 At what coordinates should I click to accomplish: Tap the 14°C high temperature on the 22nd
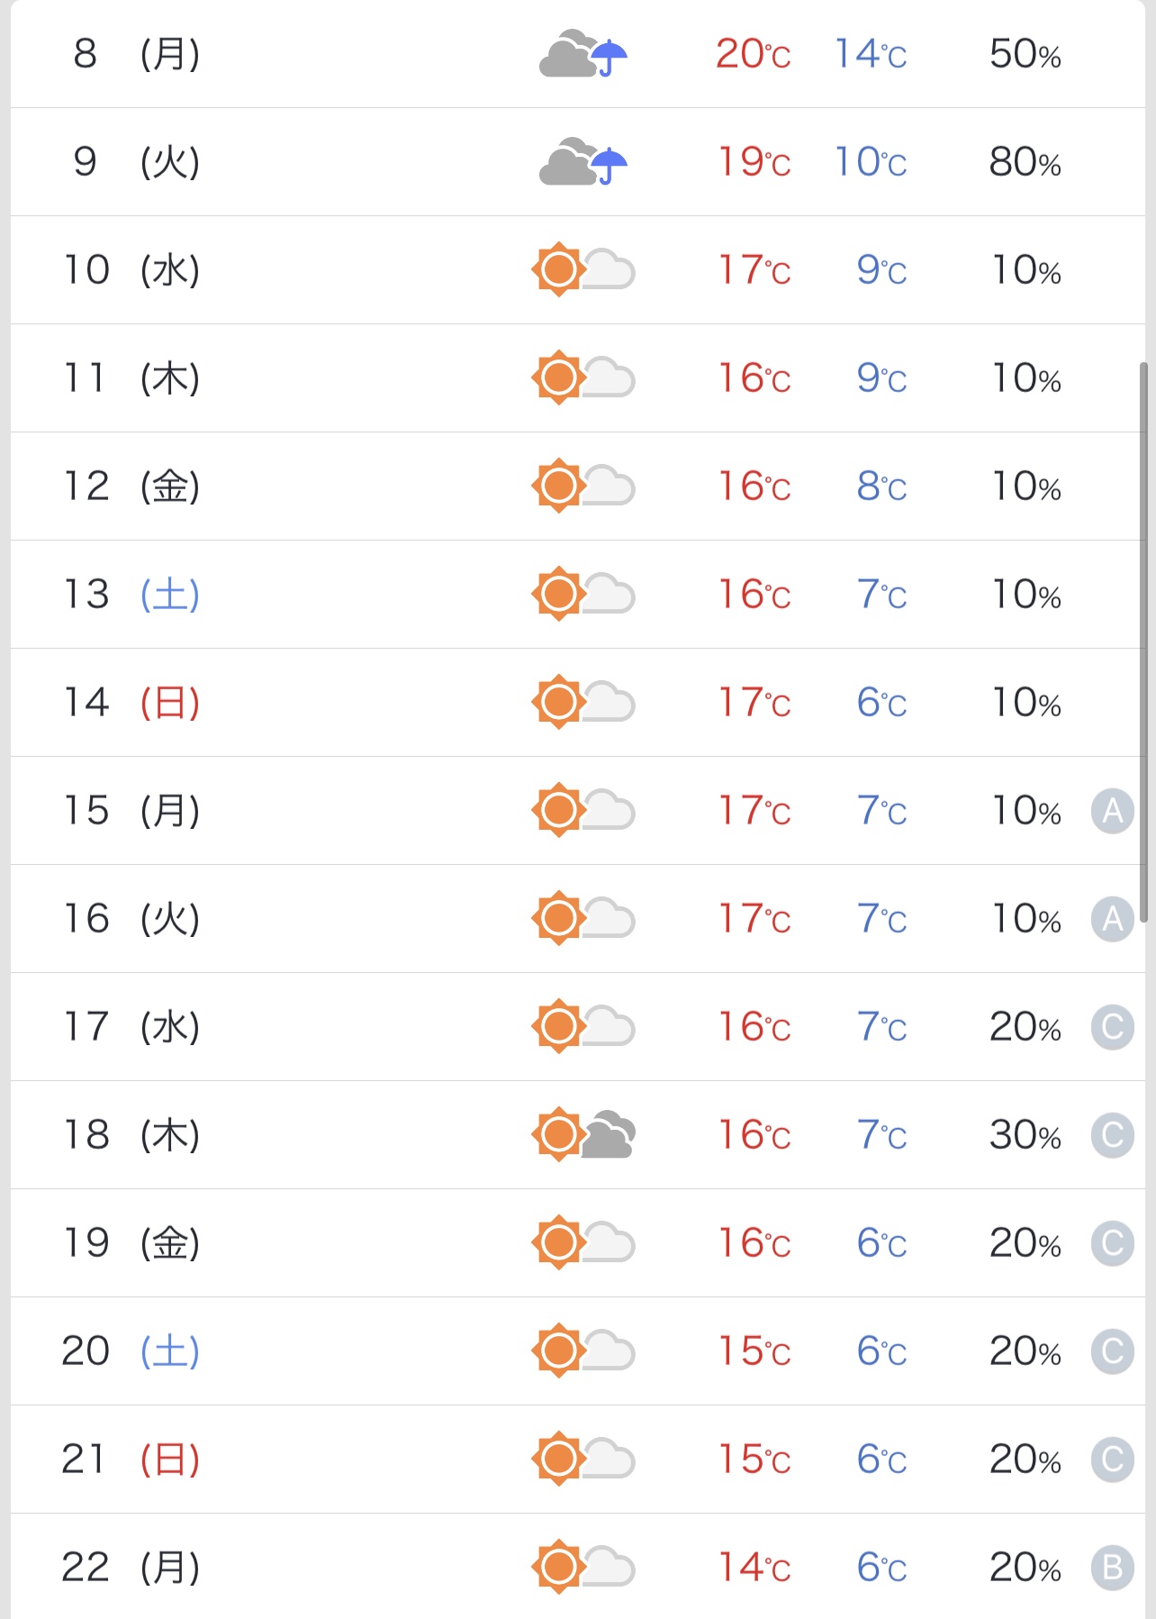(x=754, y=1568)
